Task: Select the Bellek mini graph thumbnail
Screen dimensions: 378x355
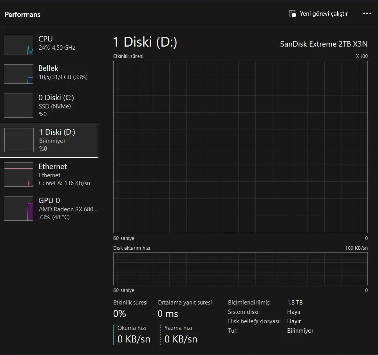Action: 18,74
